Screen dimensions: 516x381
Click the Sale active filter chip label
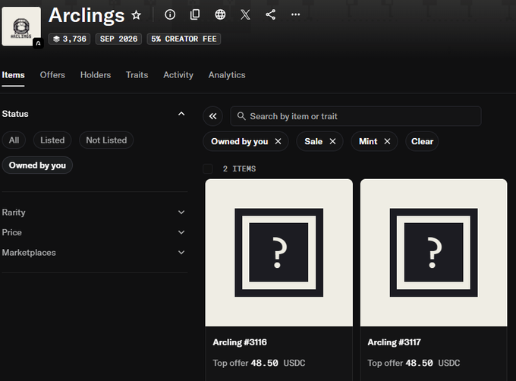coord(313,141)
